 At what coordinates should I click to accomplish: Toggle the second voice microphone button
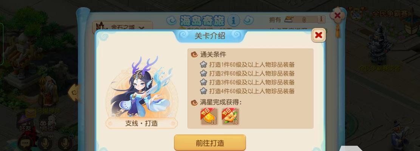[65, 144]
